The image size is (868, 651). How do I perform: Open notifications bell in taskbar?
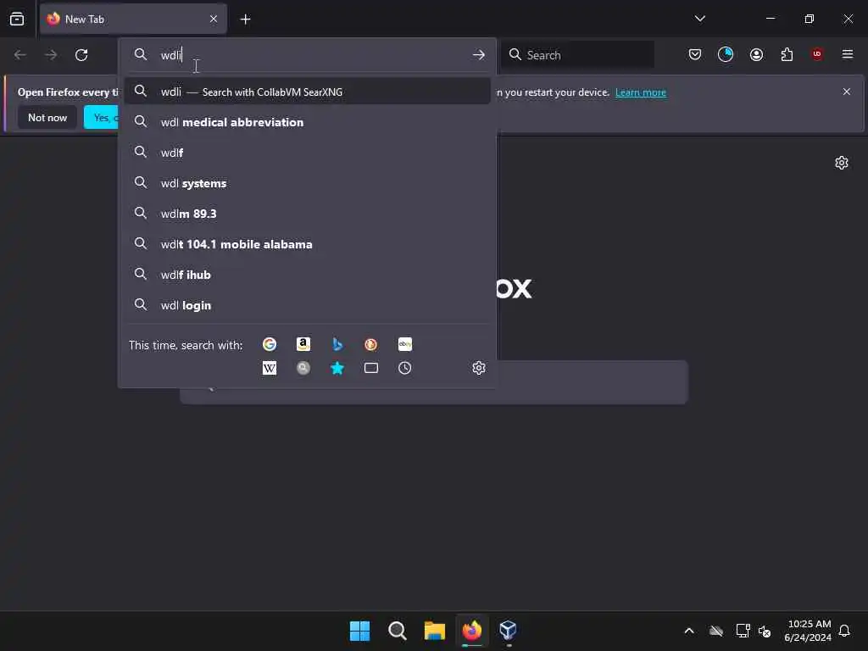pyautogui.click(x=845, y=631)
